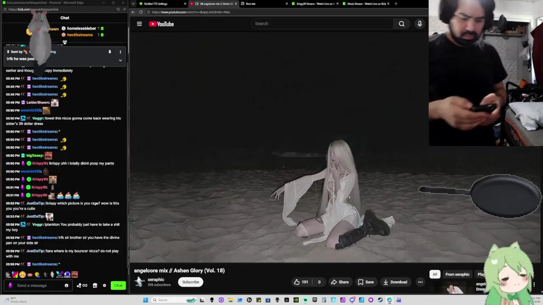Insert the first quick emote in chat

8,274
